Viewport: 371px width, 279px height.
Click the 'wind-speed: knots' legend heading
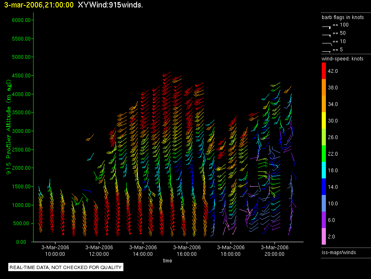coord(342,59)
